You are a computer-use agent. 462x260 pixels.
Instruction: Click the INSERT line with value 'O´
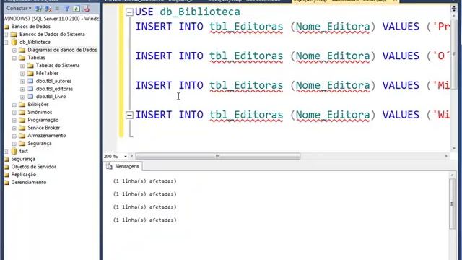tap(292, 56)
